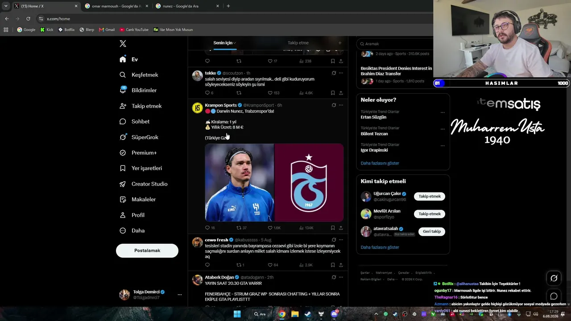Open Kick bookmark
This screenshot has height=321, width=571.
click(46, 30)
